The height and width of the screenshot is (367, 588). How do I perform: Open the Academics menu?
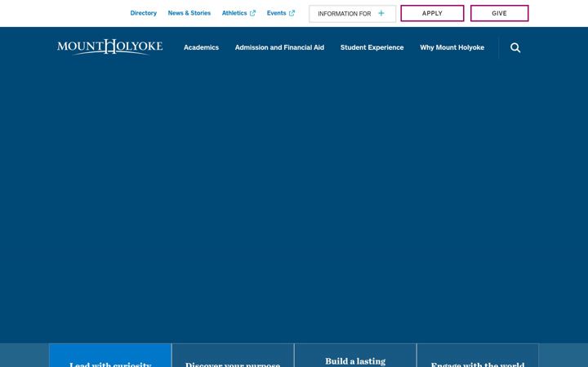click(201, 47)
